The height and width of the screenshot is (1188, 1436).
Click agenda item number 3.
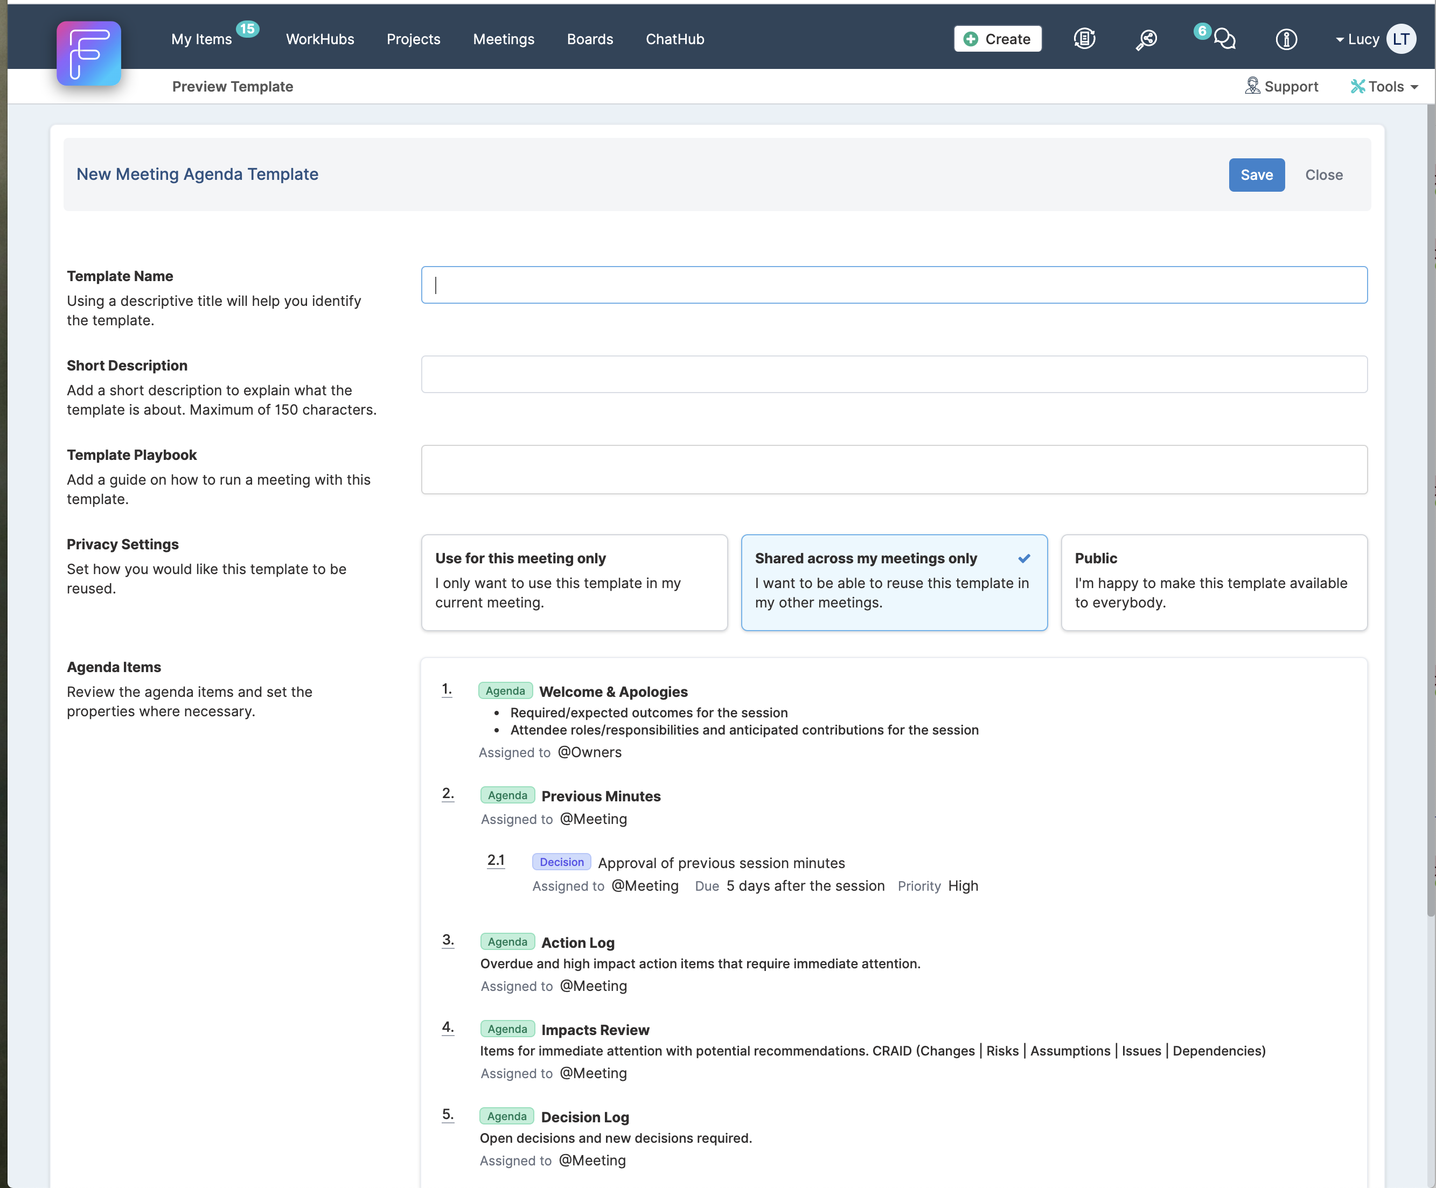[448, 940]
